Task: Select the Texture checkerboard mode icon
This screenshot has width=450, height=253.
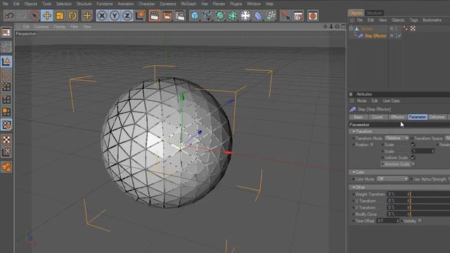Action: tap(6, 140)
